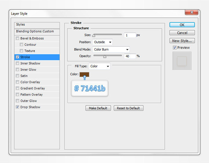
Task: Uncheck the Stroke effect checkbox
Action: click(17, 57)
